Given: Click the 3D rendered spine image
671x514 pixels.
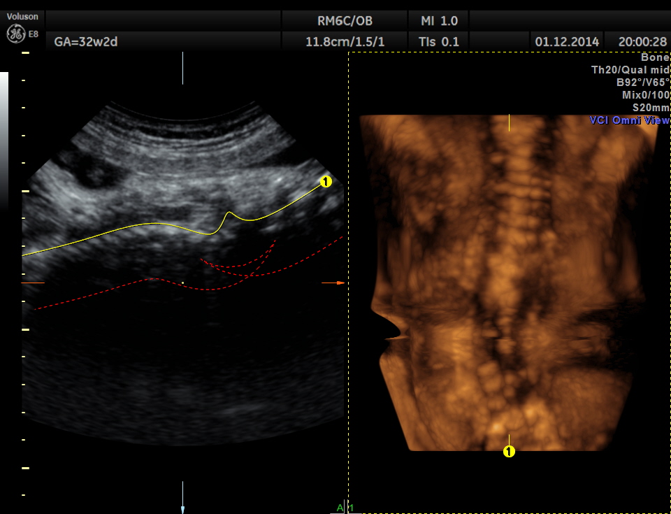Looking at the screenshot, I should point(510,280).
